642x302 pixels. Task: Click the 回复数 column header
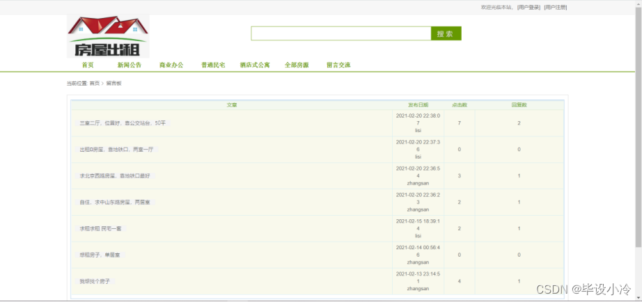[x=519, y=105]
